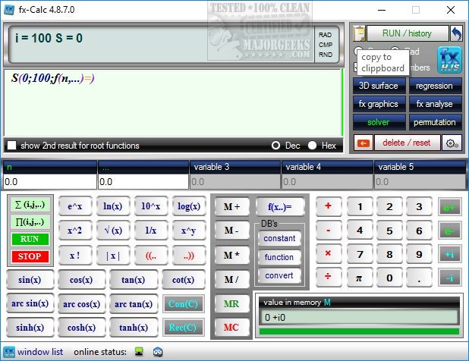The image size is (469, 361).
Task: Click the f(x..)= function button
Action: 280,207
